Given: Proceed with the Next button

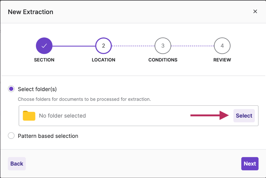Looking at the screenshot, I should [250, 164].
